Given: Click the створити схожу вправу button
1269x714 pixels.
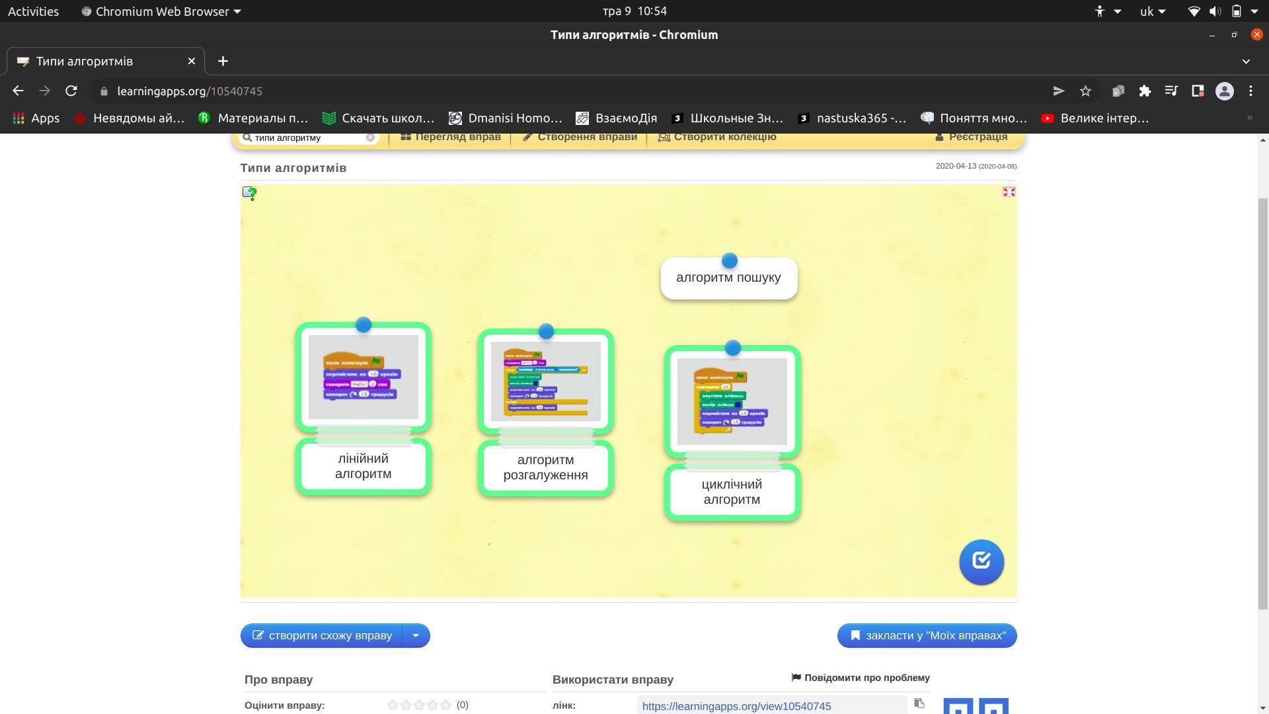Looking at the screenshot, I should point(322,635).
